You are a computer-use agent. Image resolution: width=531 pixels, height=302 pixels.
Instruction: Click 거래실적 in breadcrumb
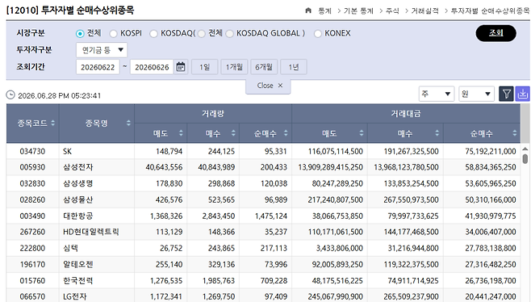click(424, 10)
